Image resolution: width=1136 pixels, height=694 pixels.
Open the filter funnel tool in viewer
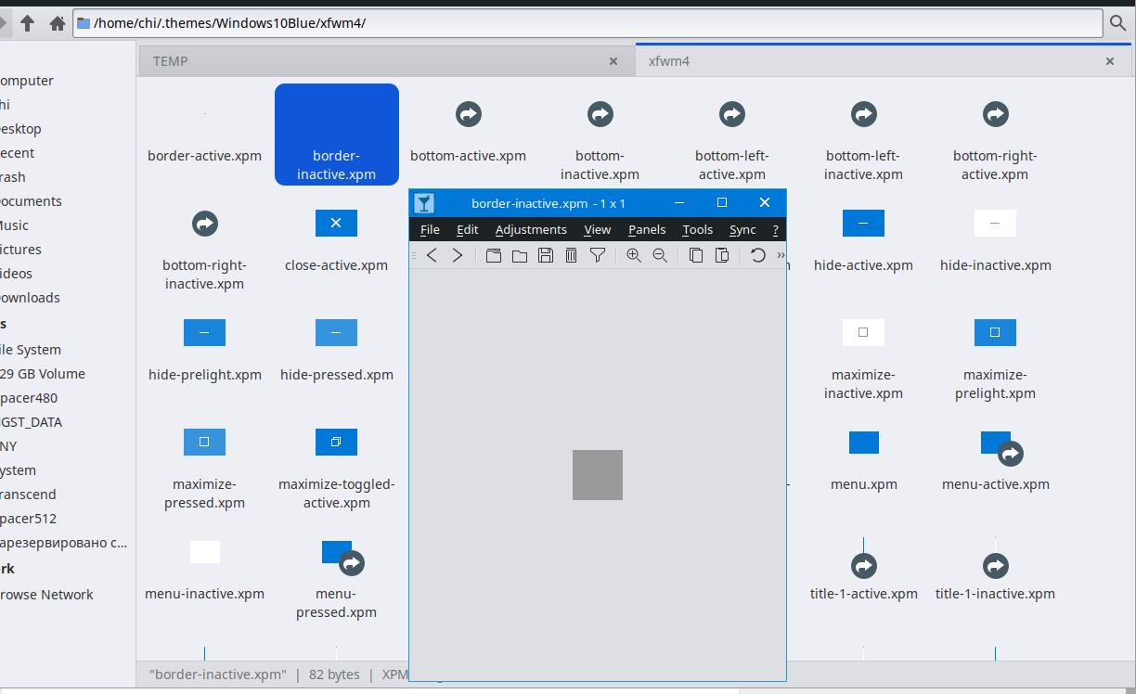(598, 255)
